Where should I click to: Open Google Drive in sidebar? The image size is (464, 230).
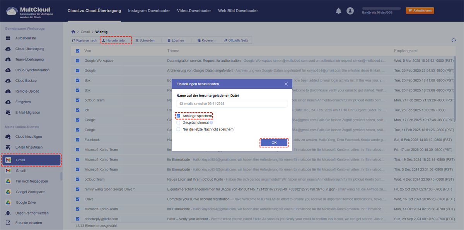(x=26, y=203)
